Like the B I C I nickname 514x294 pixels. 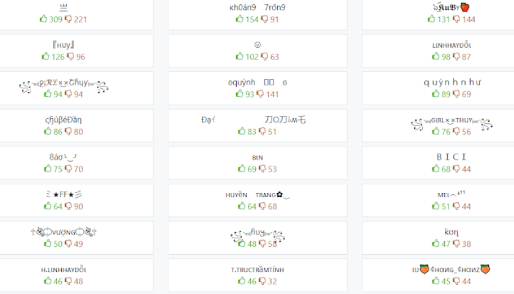(x=436, y=168)
